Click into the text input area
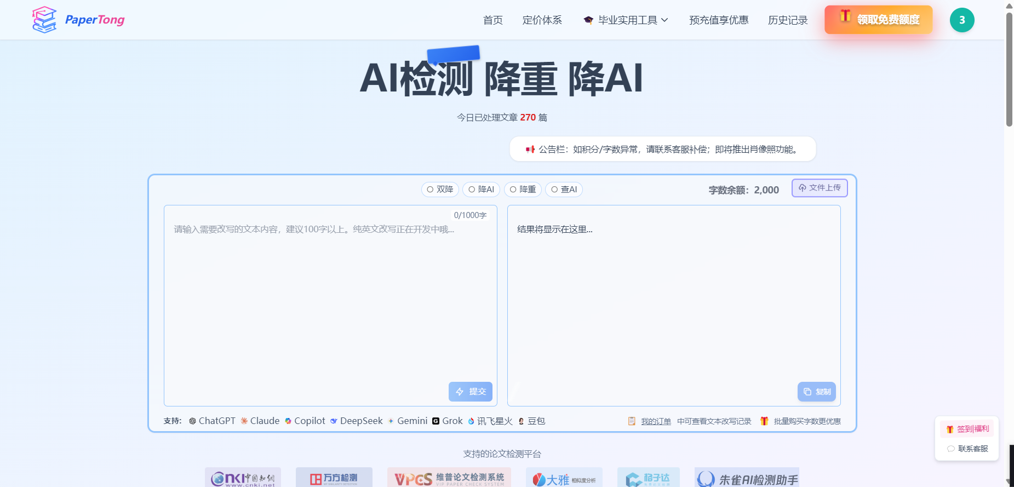This screenshot has height=487, width=1014. tap(330, 301)
